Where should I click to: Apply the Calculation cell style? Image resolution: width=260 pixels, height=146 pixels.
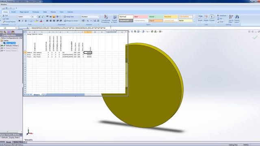(185, 17)
